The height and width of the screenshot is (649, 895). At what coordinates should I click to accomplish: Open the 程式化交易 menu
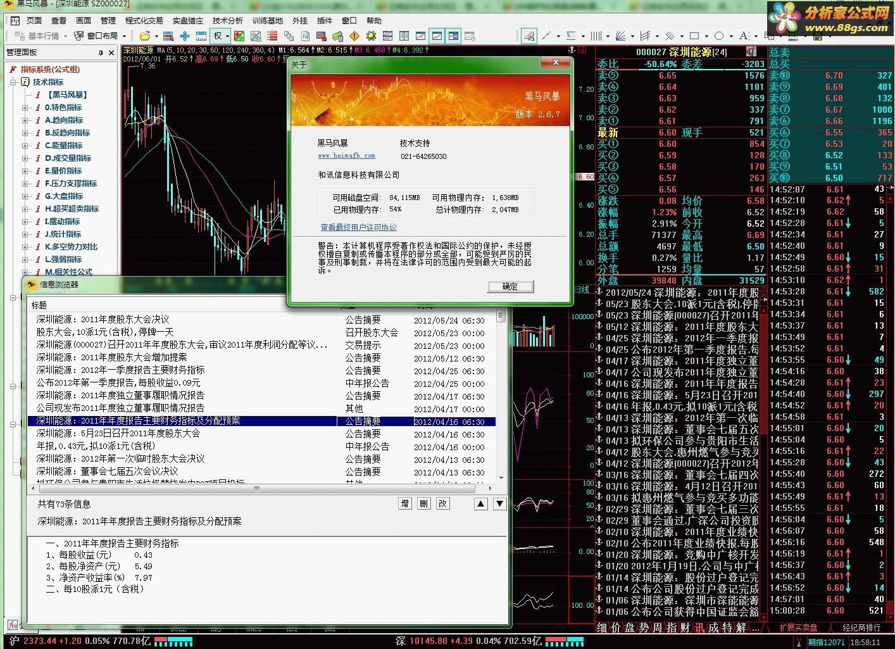[x=144, y=21]
